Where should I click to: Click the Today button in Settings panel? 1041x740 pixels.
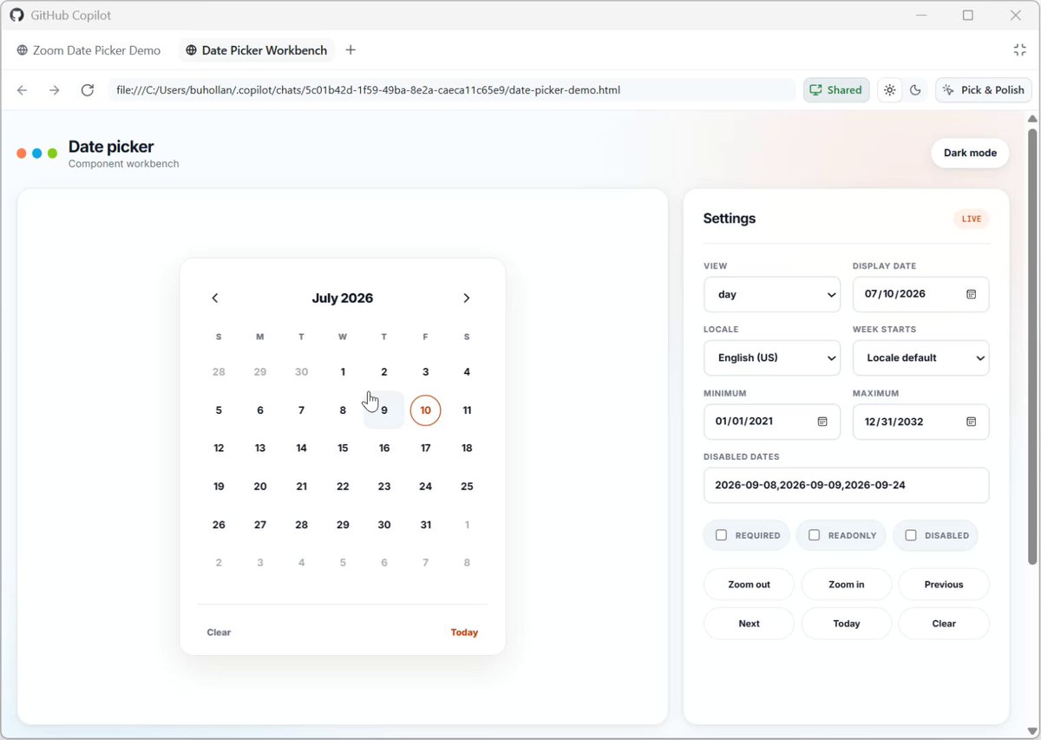847,624
